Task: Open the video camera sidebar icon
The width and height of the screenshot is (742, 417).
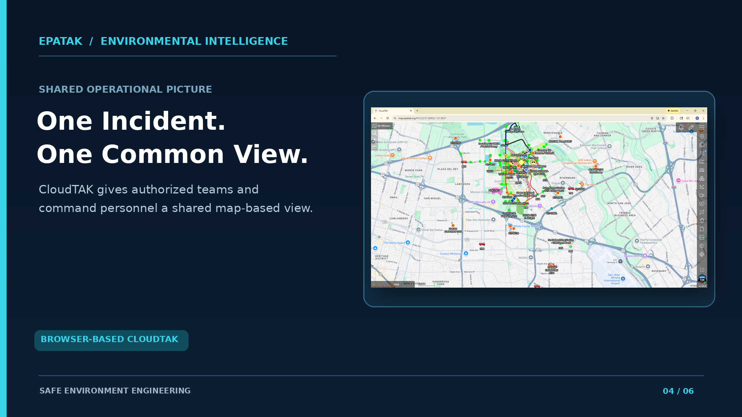Action: click(702, 195)
